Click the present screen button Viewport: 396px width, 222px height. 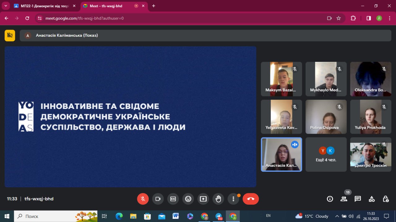point(203,199)
